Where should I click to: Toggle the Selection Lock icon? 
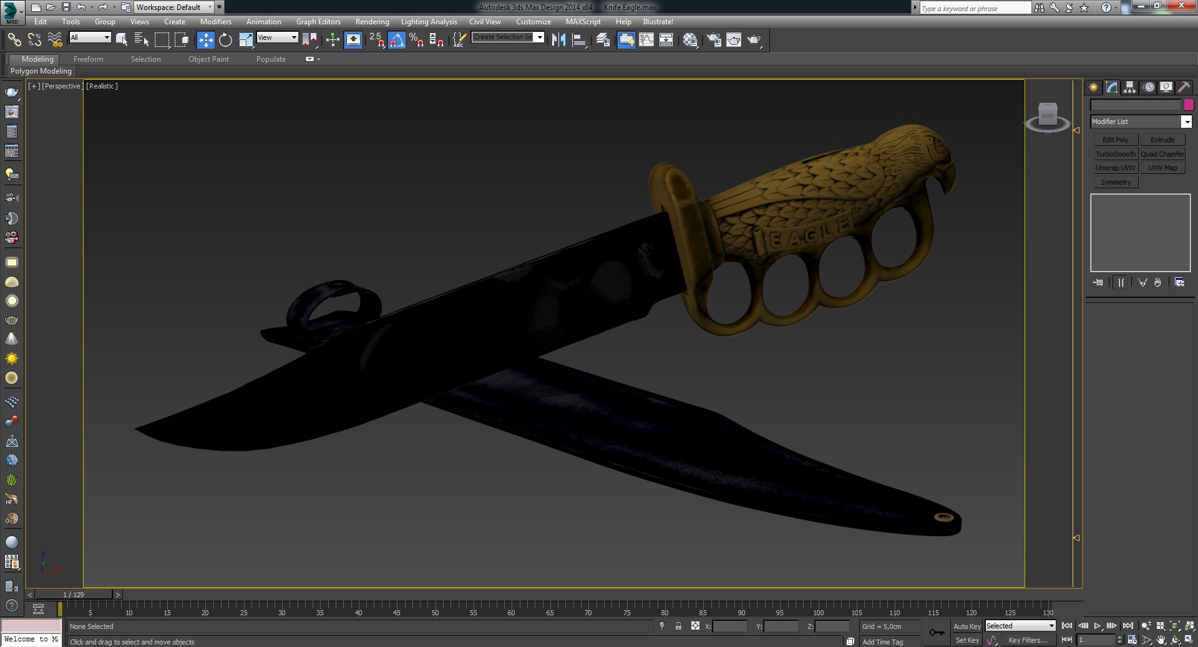(678, 626)
